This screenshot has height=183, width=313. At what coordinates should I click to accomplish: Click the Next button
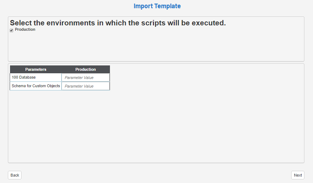[x=298, y=175]
